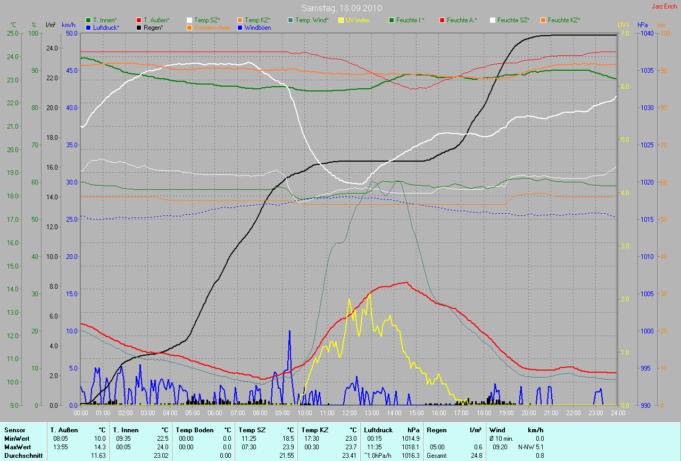Select the MaxWert row label
The height and width of the screenshot is (461, 681).
coord(18,447)
